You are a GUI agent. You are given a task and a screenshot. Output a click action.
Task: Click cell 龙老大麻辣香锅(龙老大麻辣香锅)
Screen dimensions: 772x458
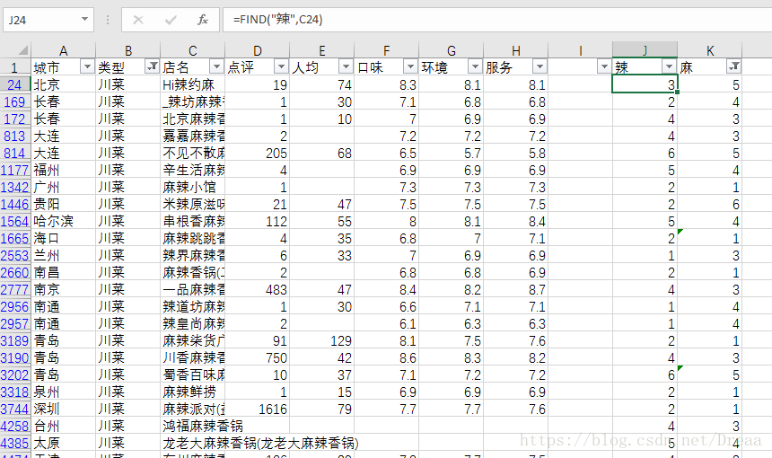point(261,444)
